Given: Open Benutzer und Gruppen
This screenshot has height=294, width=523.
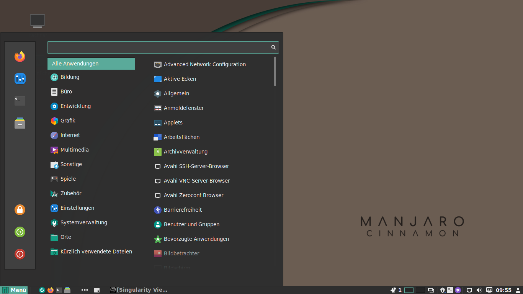Looking at the screenshot, I should pyautogui.click(x=211, y=224).
